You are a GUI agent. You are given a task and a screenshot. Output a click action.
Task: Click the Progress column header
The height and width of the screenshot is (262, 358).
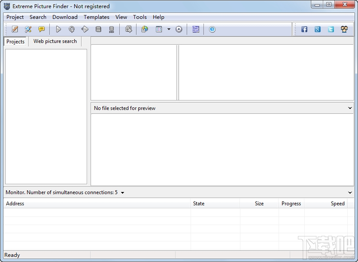pos(291,204)
